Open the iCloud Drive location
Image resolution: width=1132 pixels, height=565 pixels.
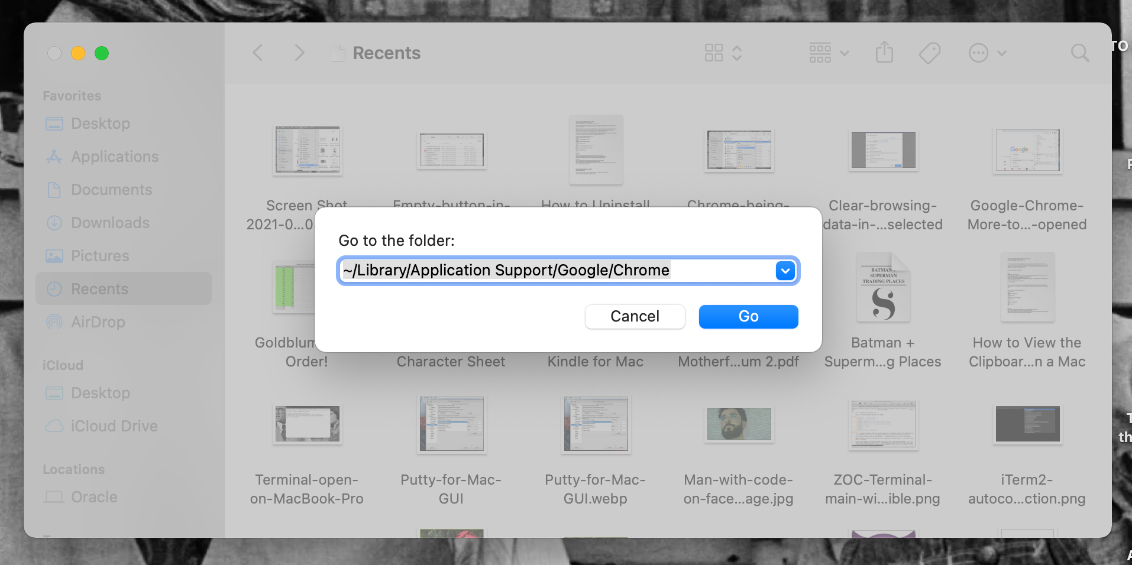click(x=114, y=426)
